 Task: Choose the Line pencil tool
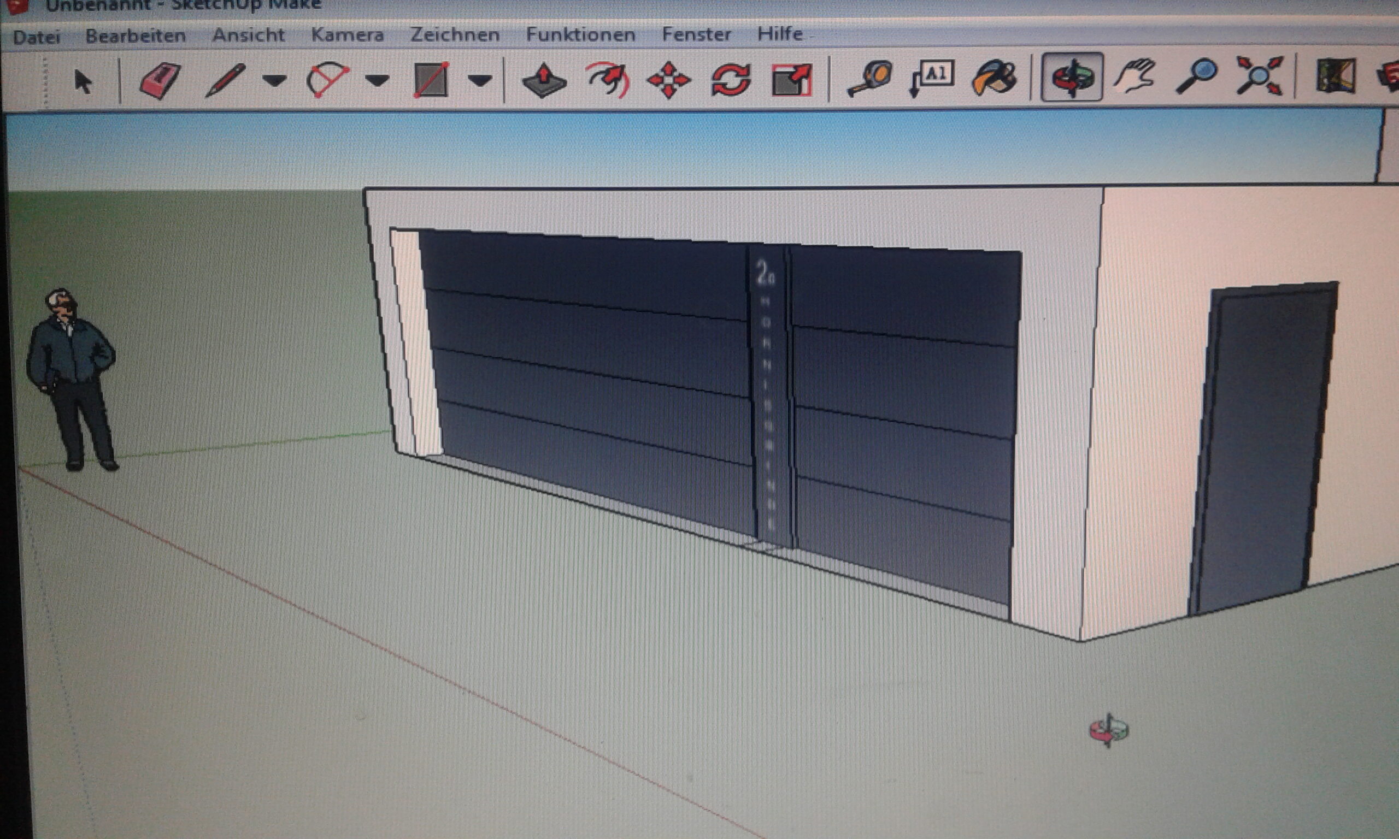click(225, 80)
